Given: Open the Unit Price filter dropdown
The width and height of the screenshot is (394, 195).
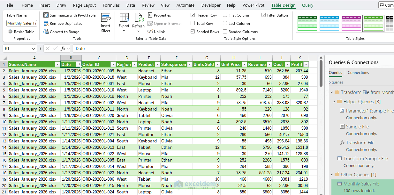Looking at the screenshot, I should 244,64.
